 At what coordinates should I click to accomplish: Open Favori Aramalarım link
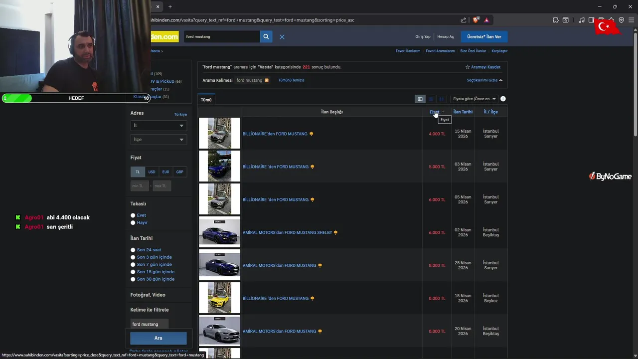click(440, 51)
